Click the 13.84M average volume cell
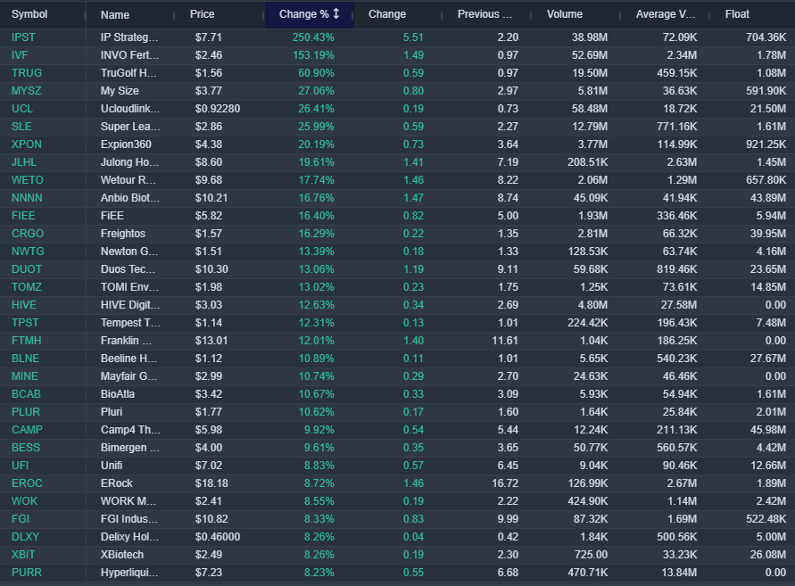 (679, 573)
